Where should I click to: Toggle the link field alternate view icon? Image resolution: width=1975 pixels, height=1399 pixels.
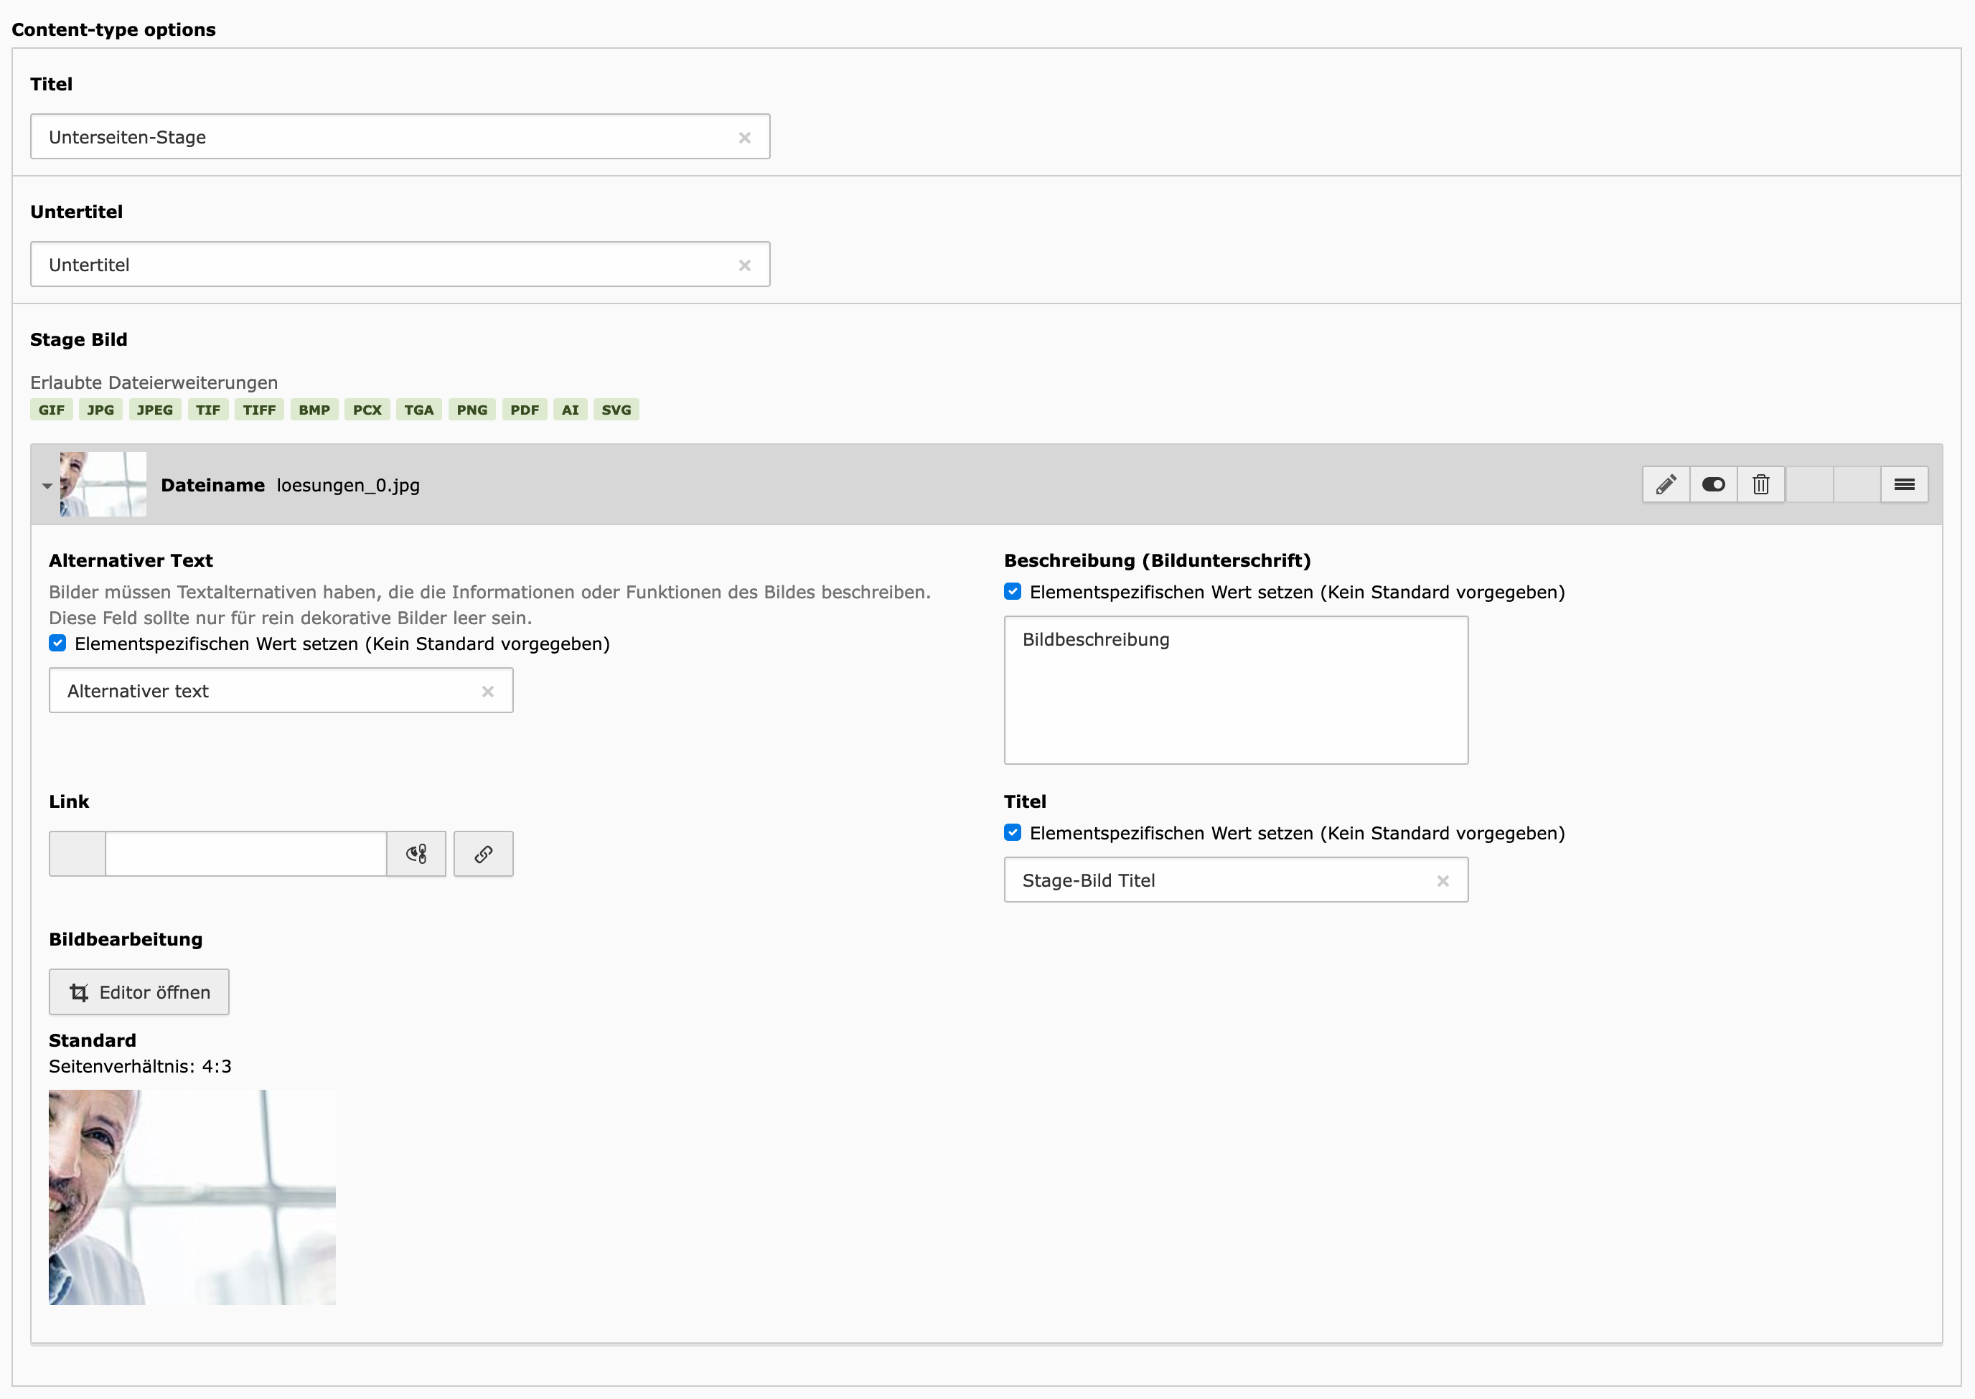pyautogui.click(x=416, y=854)
